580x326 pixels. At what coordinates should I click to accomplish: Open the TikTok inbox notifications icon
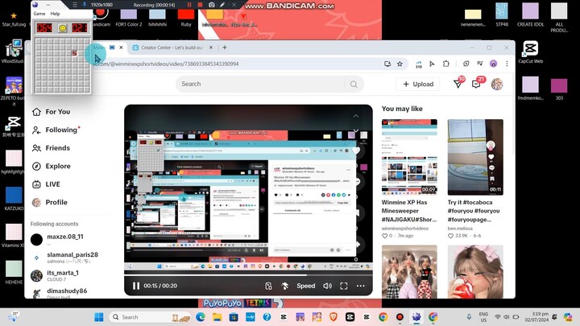476,85
